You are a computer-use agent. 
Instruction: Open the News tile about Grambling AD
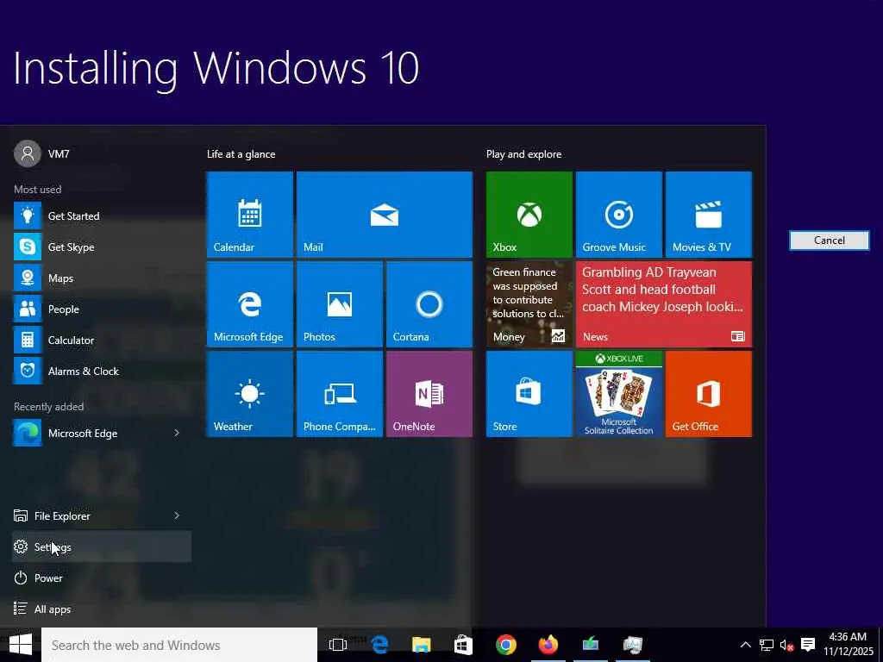tap(663, 304)
